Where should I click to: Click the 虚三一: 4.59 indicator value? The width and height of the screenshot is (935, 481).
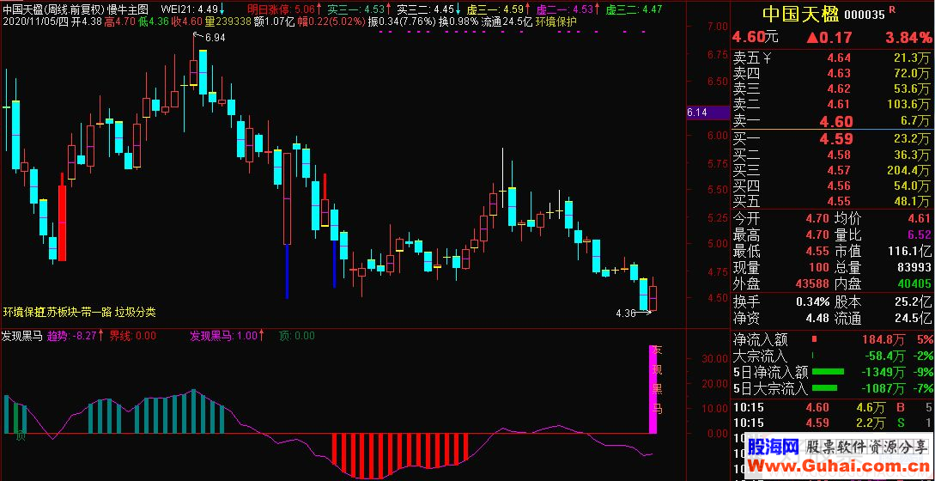click(x=499, y=9)
